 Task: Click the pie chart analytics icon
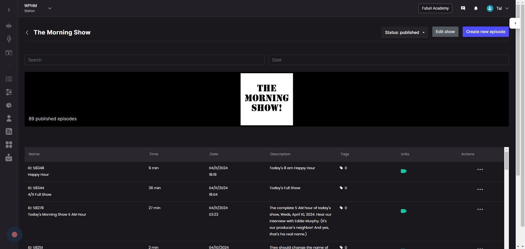[9, 105]
